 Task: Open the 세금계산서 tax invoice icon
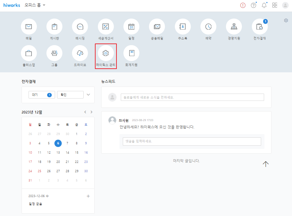pyautogui.click(x=106, y=27)
